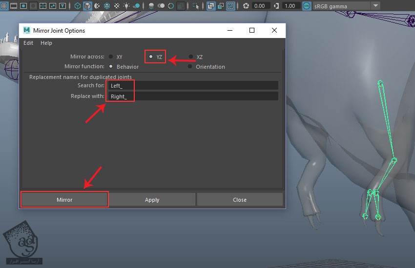Enable wireframe shading cube icon
The image size is (415, 268).
coord(78,6)
